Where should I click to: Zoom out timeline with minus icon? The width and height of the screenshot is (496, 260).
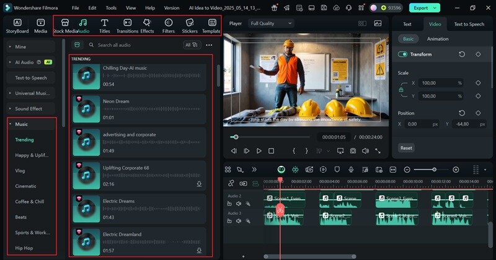point(407,170)
